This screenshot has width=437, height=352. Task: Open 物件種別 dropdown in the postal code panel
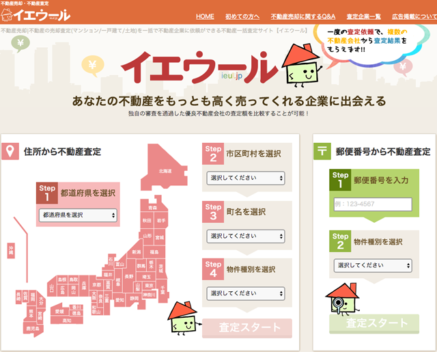373,265
